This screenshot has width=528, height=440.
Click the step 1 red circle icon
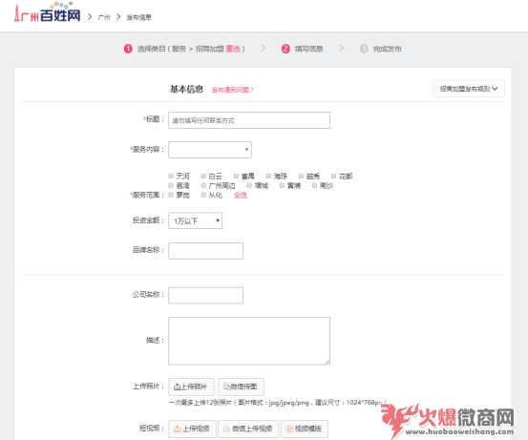coord(128,49)
